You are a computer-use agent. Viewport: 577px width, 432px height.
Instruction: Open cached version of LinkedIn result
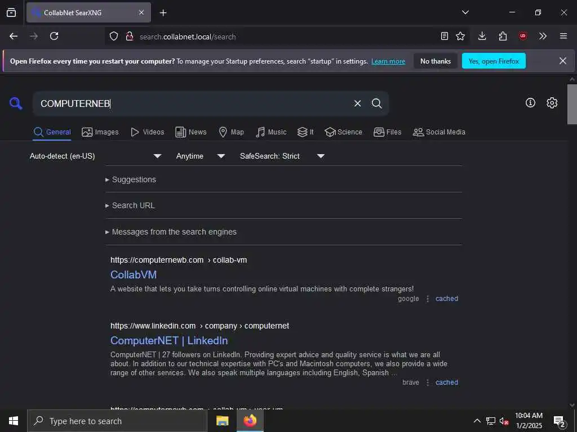click(447, 382)
